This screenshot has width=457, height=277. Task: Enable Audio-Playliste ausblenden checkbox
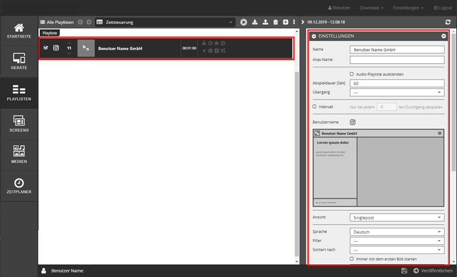pyautogui.click(x=352, y=74)
